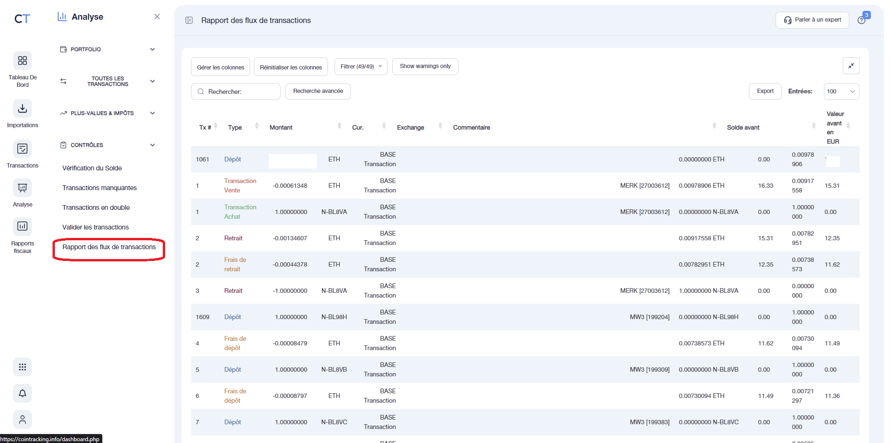Open the help icon with badge 3
Screen dimensions: 891x443
[862, 20]
